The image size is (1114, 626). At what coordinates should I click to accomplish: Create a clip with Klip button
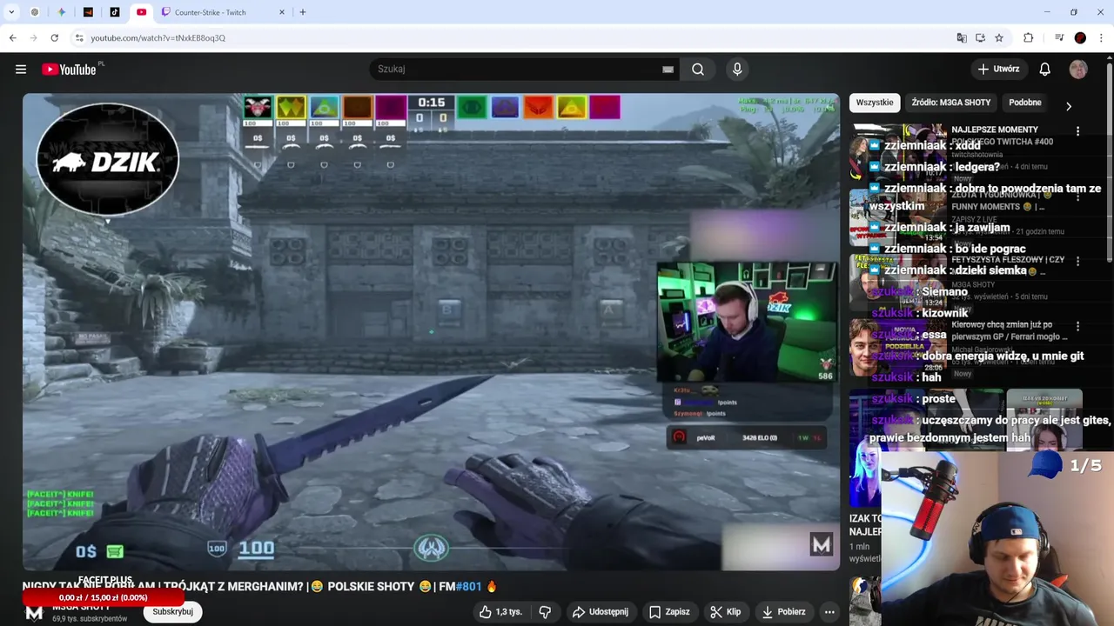pyautogui.click(x=725, y=612)
